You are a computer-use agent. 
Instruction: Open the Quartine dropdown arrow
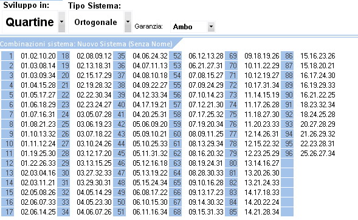pos(61,22)
